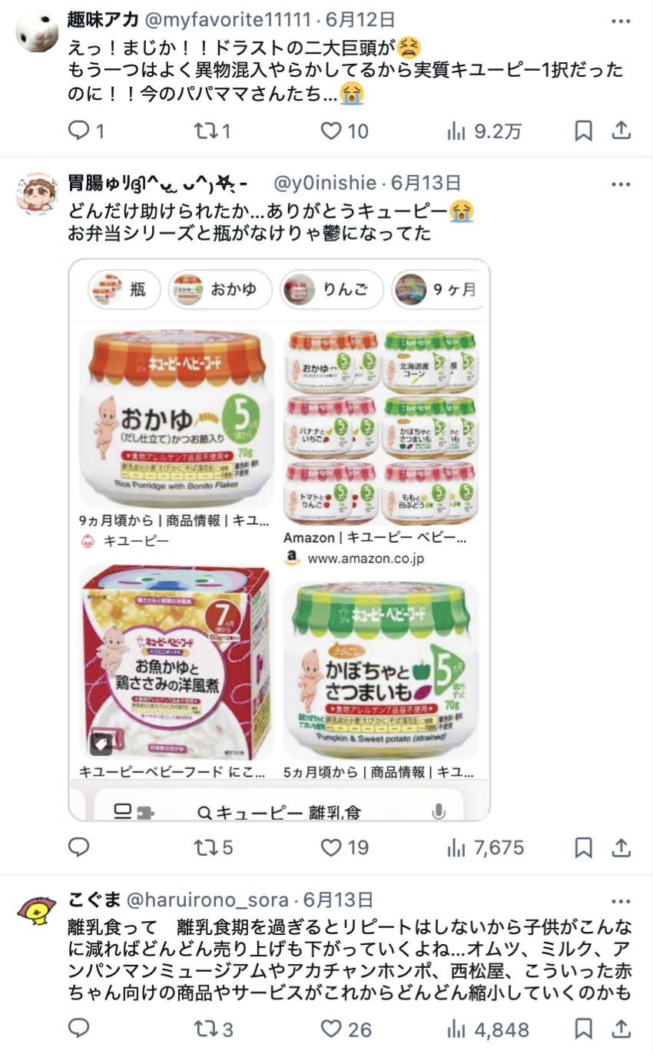Share the 趣味アカ tweet
Image resolution: width=653 pixels, height=1054 pixels.
(621, 131)
